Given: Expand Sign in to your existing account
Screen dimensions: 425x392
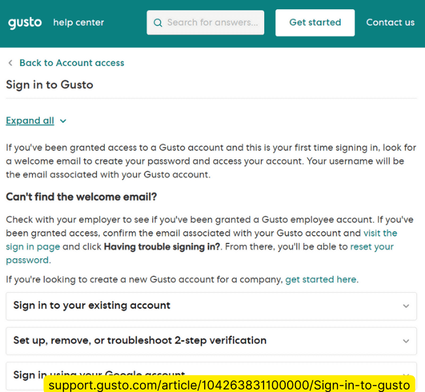Looking at the screenshot, I should pos(211,306).
